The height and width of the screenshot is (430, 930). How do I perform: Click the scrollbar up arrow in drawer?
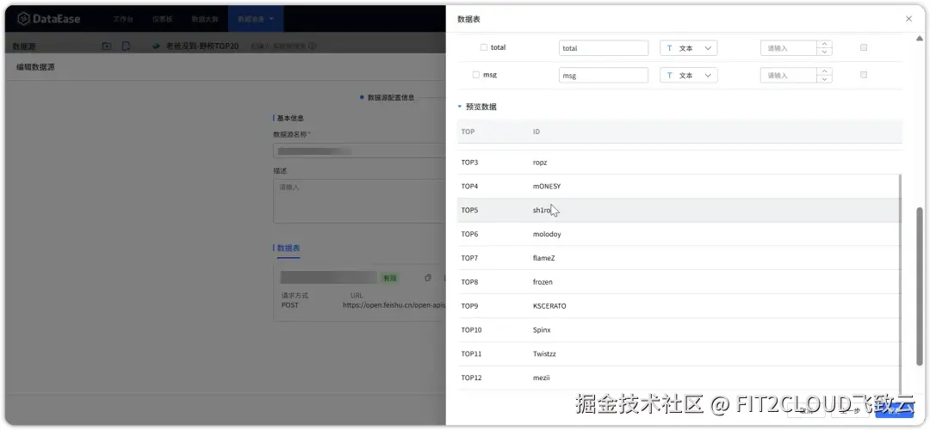[920, 39]
